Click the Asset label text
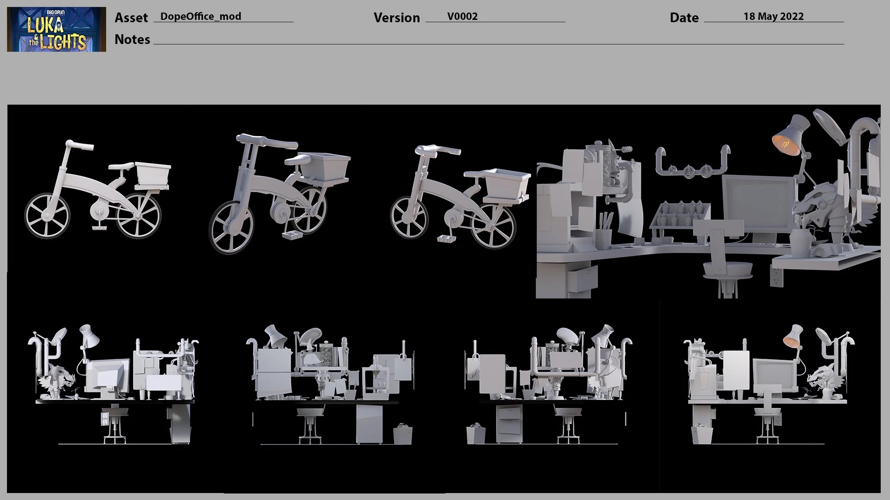 coord(131,18)
